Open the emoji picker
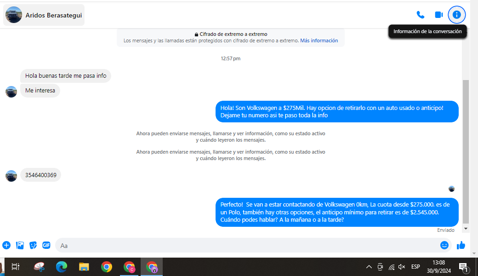The image size is (478, 276). tap(444, 245)
